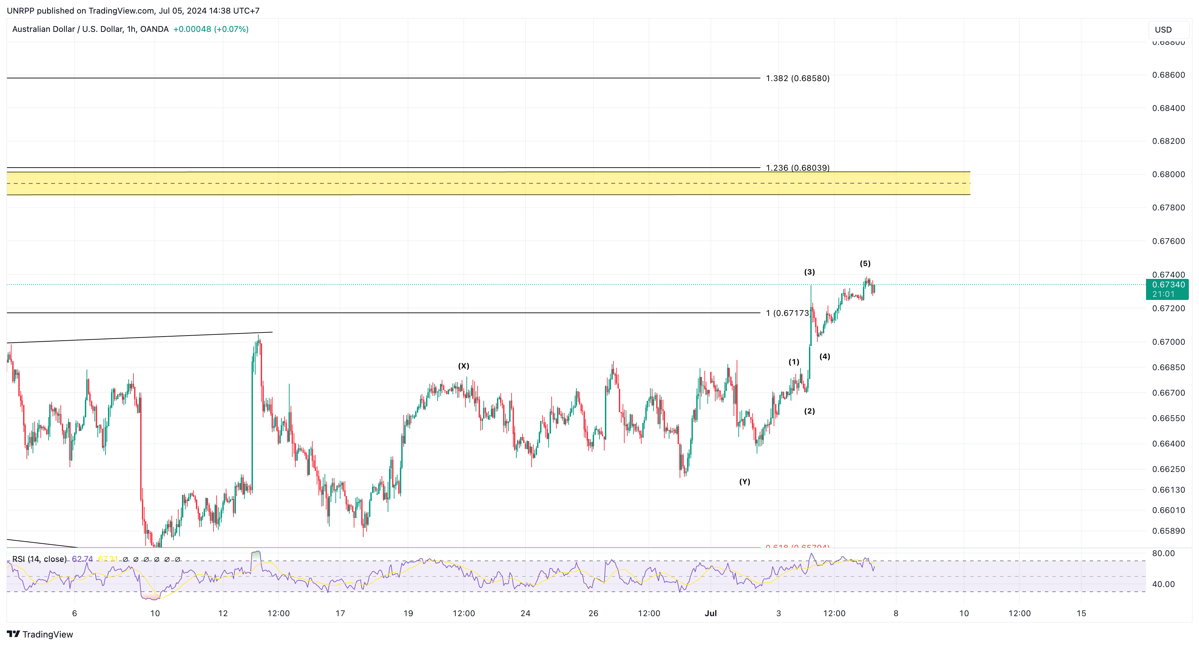Click the (Y) wave label

coord(745,482)
